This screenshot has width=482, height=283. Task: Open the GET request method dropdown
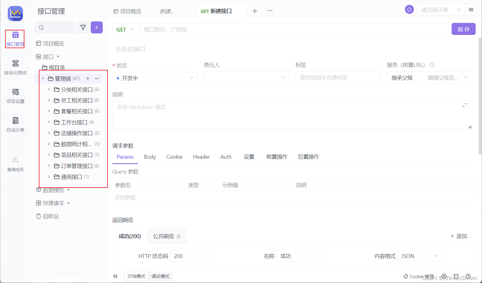125,29
